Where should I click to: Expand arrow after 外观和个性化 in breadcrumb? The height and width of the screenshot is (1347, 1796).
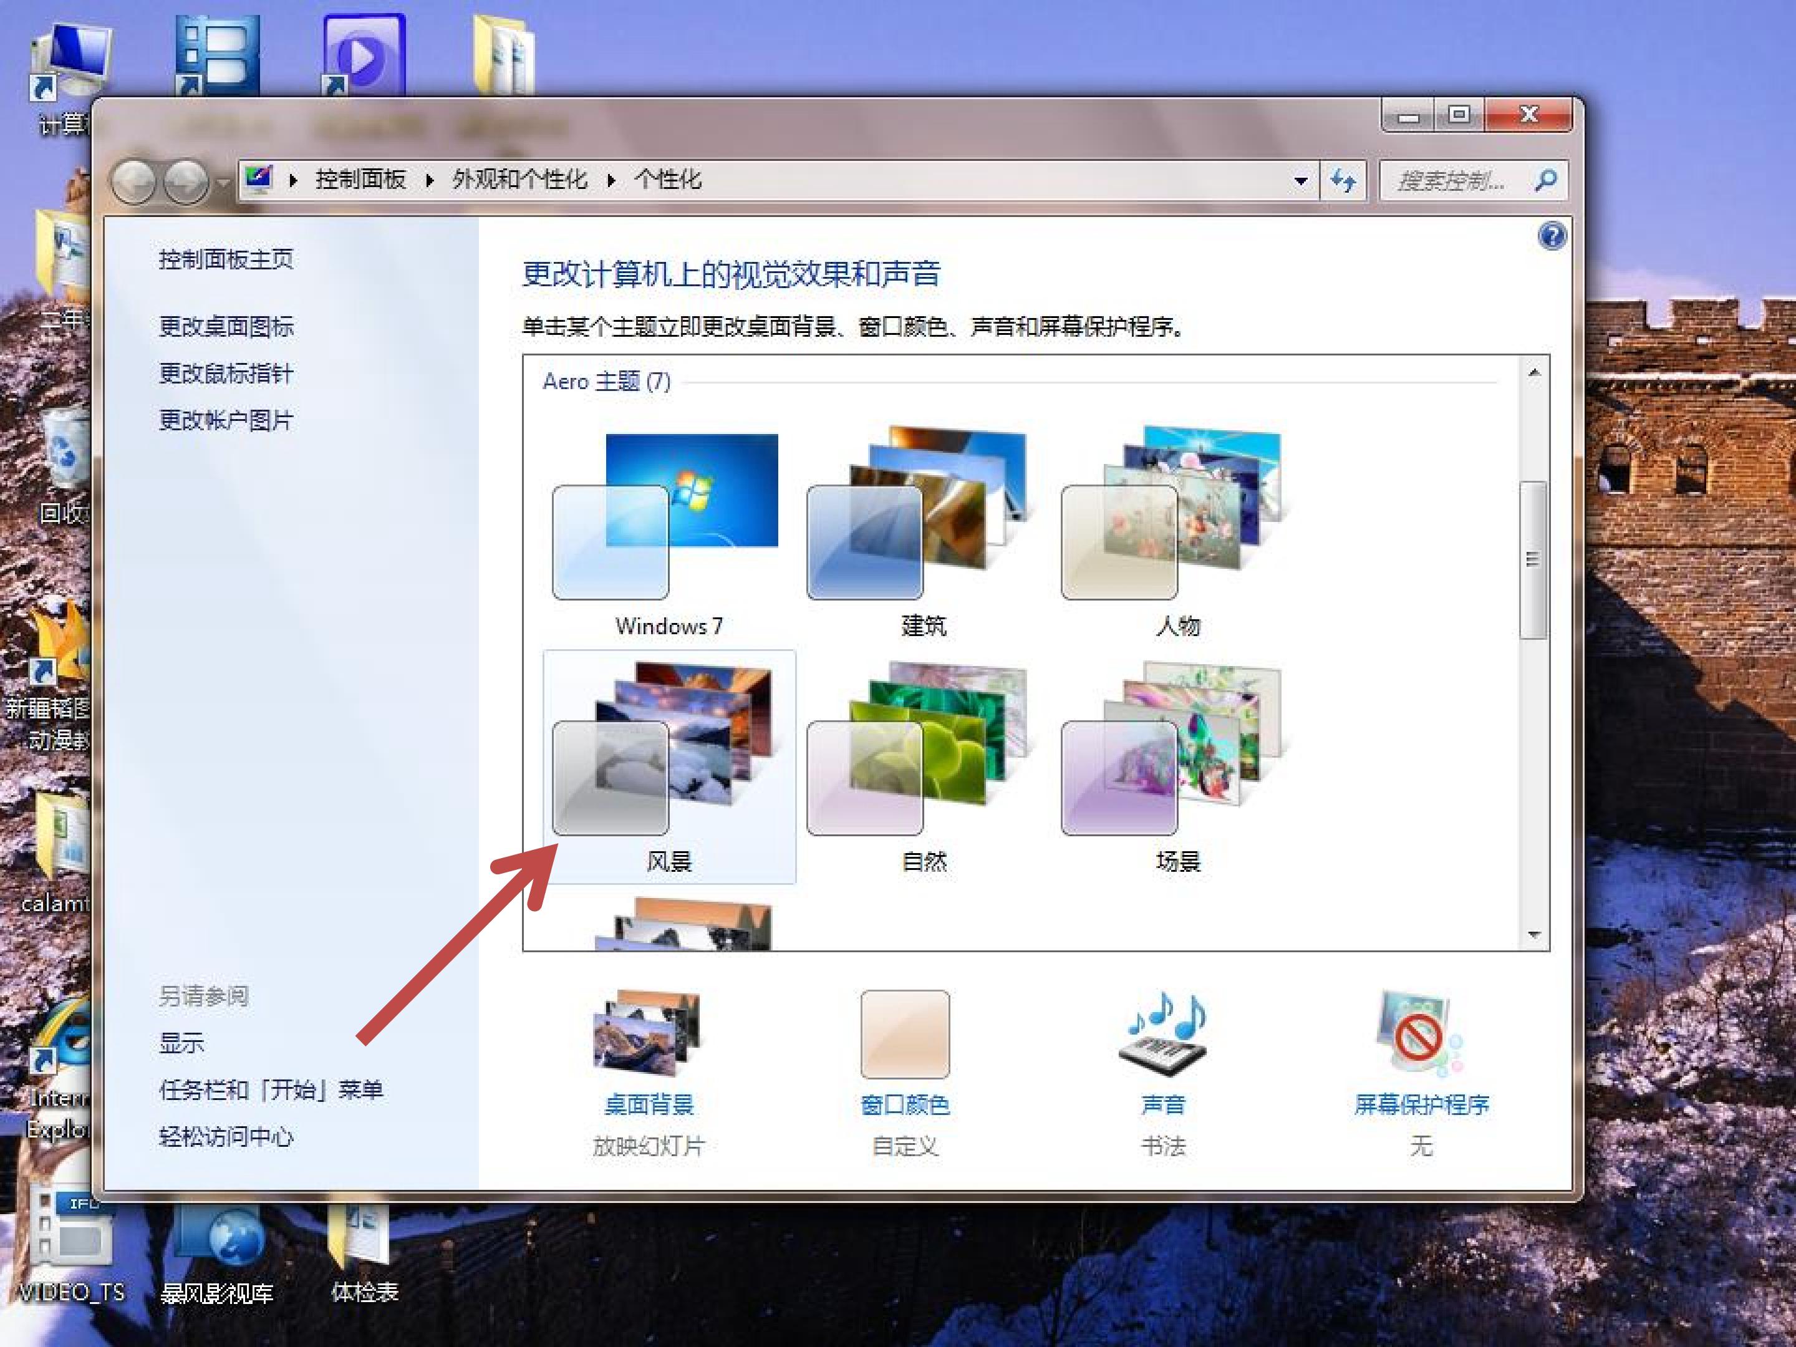[611, 180]
